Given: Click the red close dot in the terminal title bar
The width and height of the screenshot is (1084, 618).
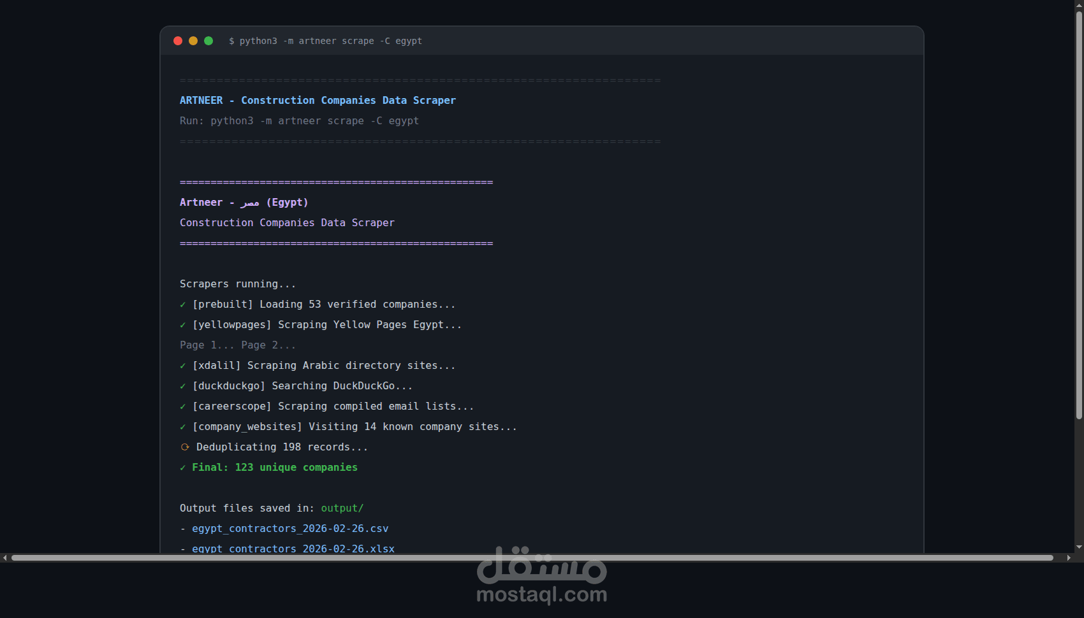Looking at the screenshot, I should pyautogui.click(x=178, y=41).
